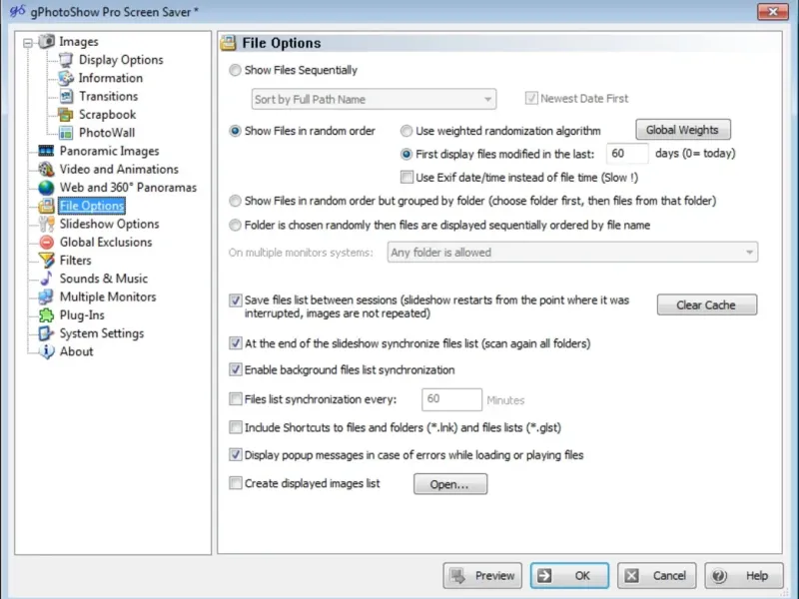Viewport: 799px width, 599px height.
Task: Click the Filters funnel icon
Action: [46, 261]
